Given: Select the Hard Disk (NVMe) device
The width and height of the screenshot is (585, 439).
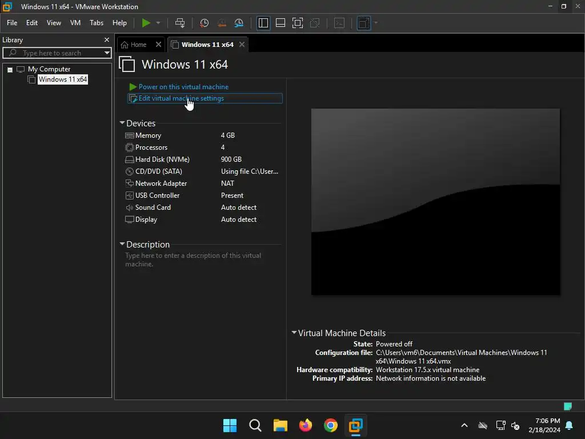Looking at the screenshot, I should click(202, 159).
